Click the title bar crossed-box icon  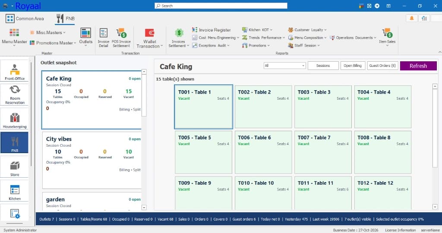369,6
